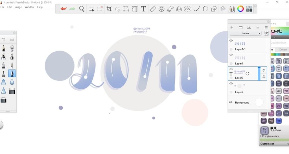Activate the Quick Transform tool
Image resolution: width=289 pixels, height=154 pixels.
click(x=118, y=9)
